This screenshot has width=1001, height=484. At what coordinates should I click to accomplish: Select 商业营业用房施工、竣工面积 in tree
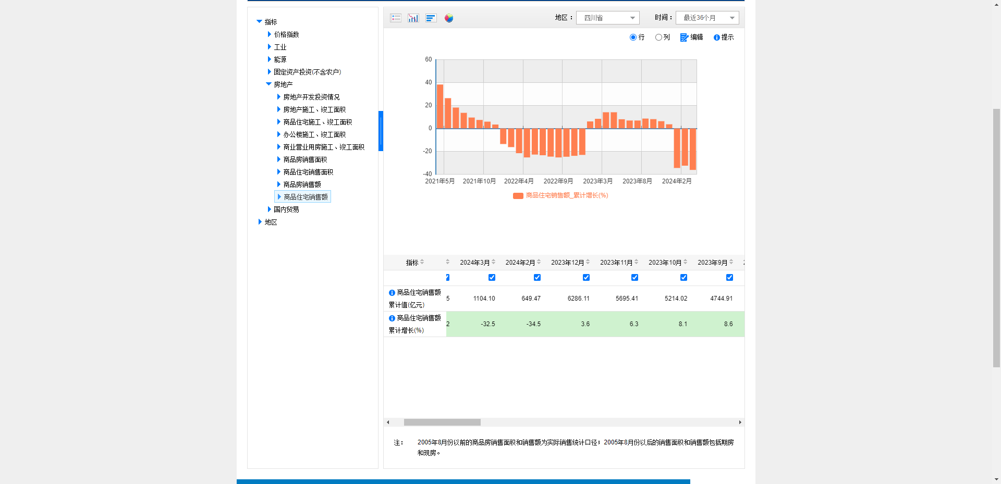pyautogui.click(x=324, y=147)
